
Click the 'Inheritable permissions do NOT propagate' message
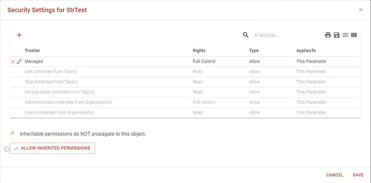(83, 134)
